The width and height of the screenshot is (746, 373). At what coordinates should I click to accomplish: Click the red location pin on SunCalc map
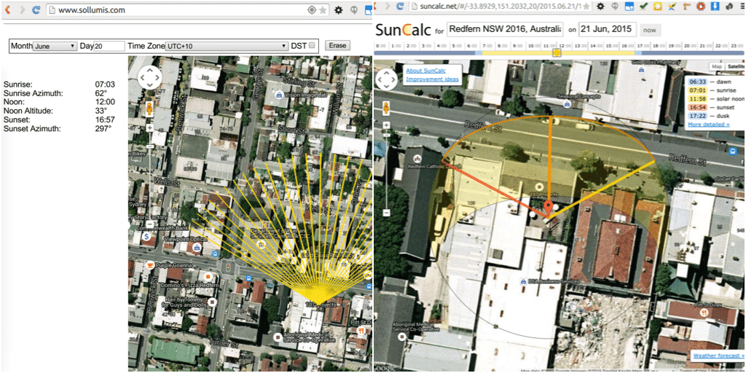tap(549, 208)
